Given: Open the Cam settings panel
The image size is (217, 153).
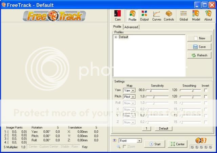Looking at the screenshot, I should click(118, 15).
